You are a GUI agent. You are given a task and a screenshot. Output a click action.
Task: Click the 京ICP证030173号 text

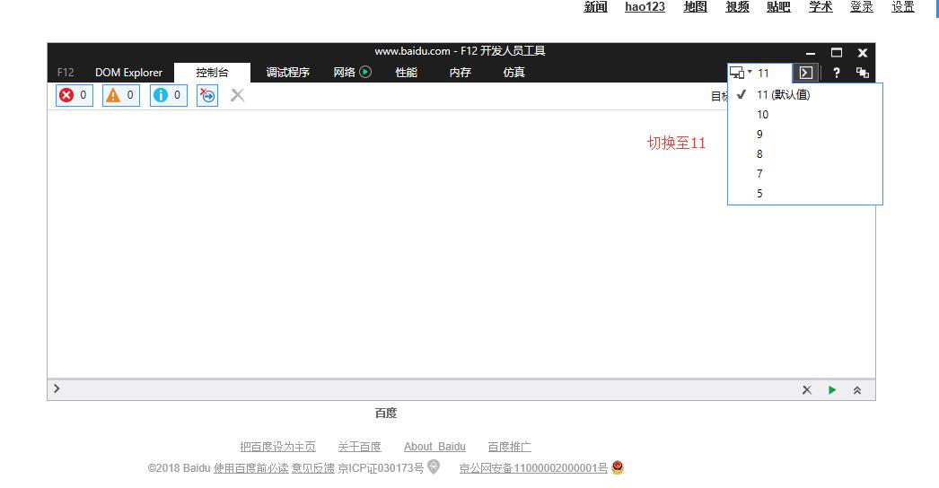(381, 467)
